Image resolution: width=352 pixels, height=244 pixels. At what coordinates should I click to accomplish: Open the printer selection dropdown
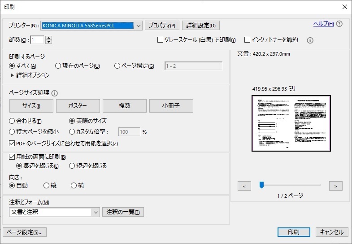[x=91, y=26]
